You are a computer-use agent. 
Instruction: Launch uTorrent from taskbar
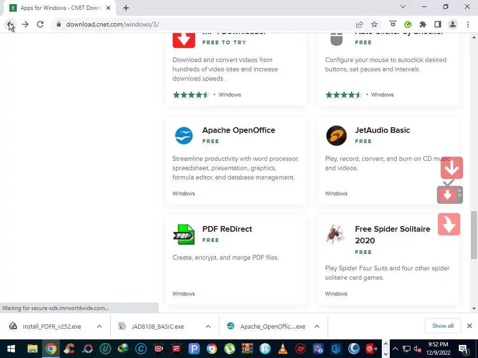[229, 349]
